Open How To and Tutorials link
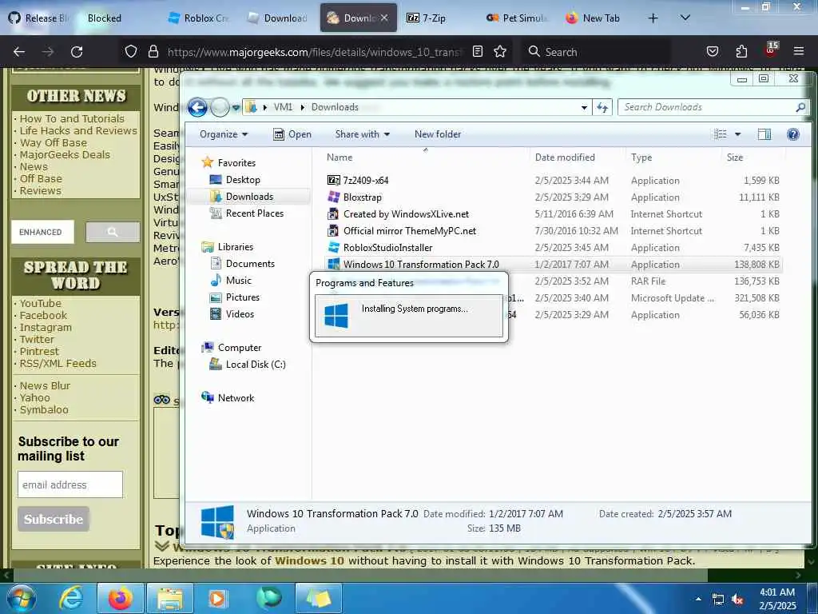This screenshot has width=818, height=614. [72, 119]
